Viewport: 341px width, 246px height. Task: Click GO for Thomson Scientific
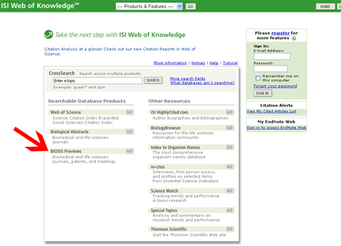pos(230,229)
